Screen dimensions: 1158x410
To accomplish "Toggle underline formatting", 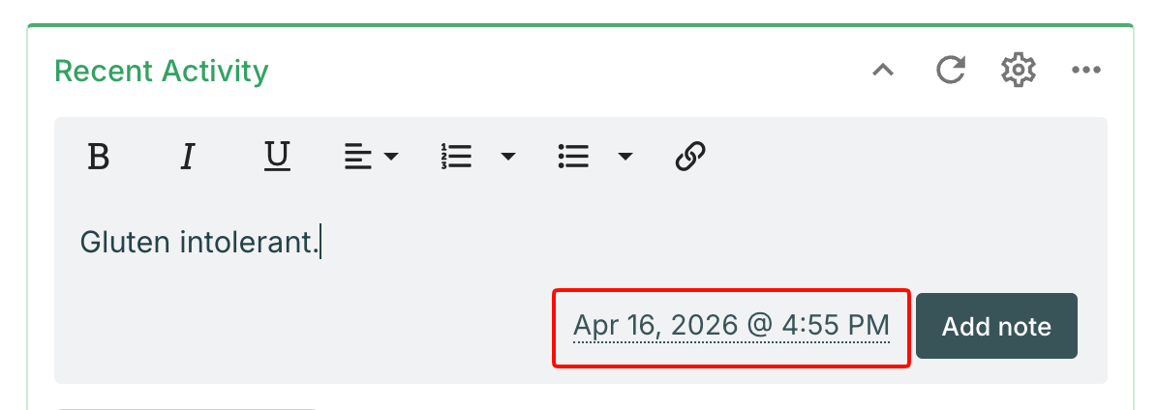I will pyautogui.click(x=278, y=156).
